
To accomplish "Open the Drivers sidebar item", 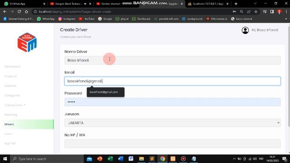I will click(x=27, y=124).
